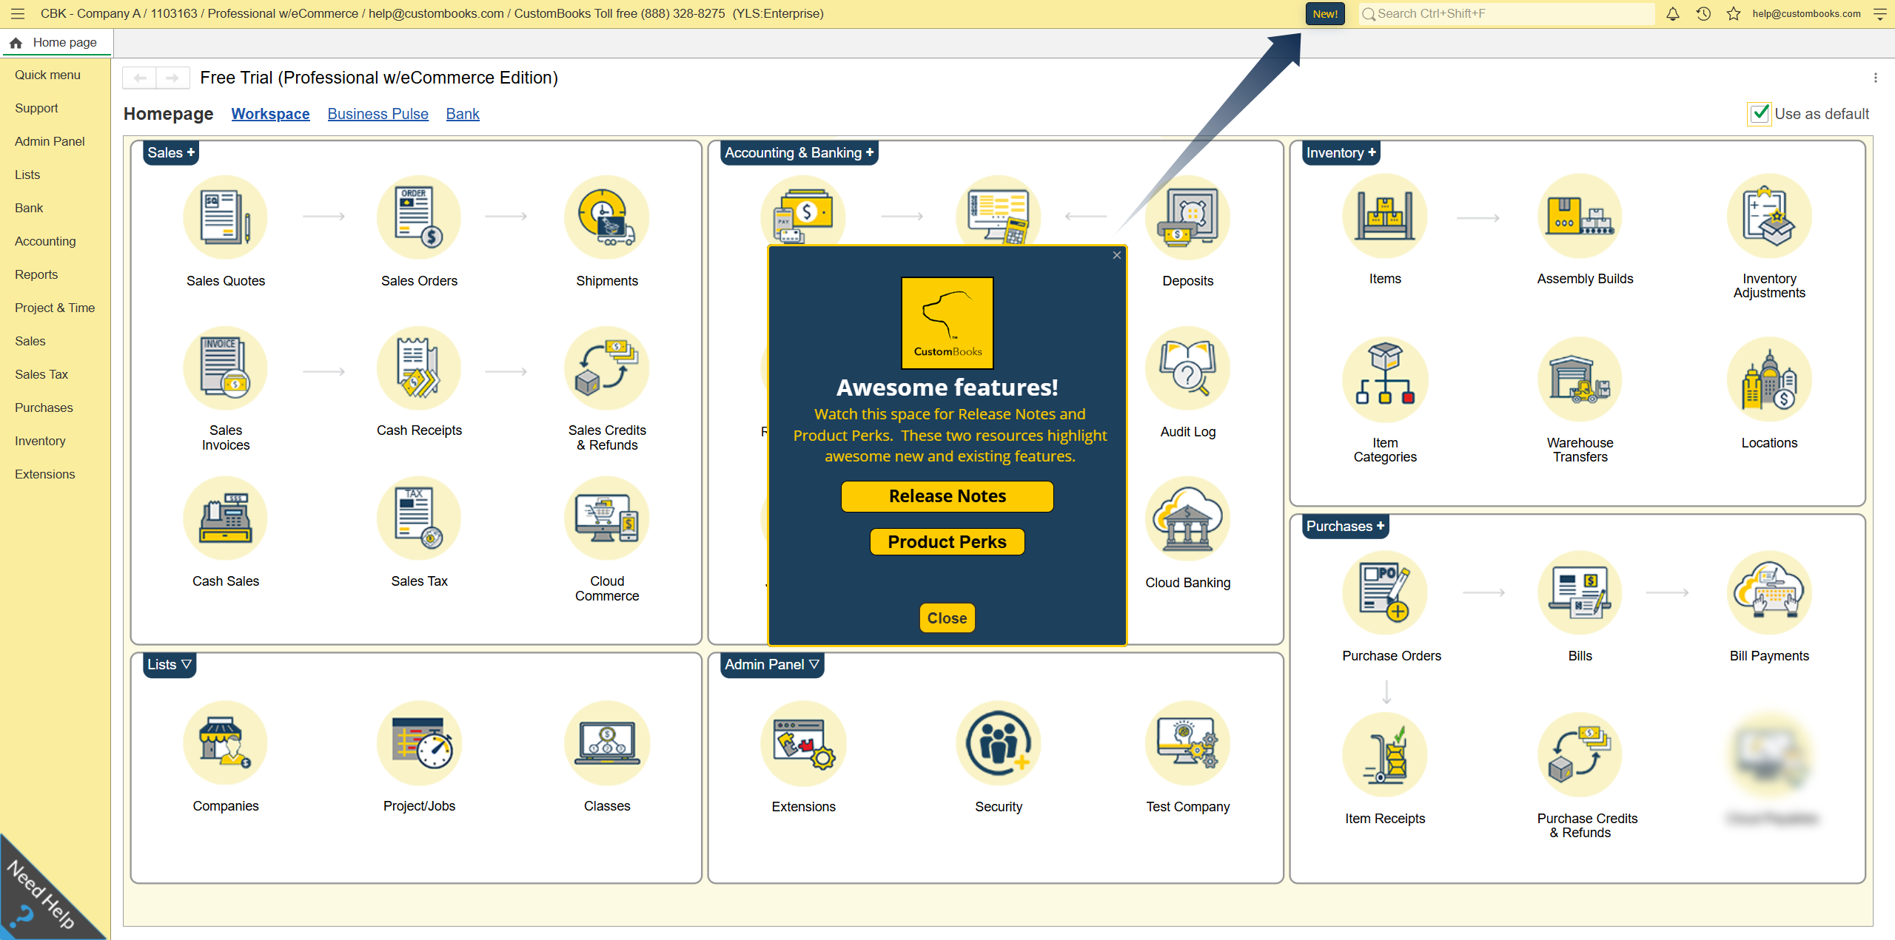
Task: Click the notifications bell icon
Action: point(1672,14)
